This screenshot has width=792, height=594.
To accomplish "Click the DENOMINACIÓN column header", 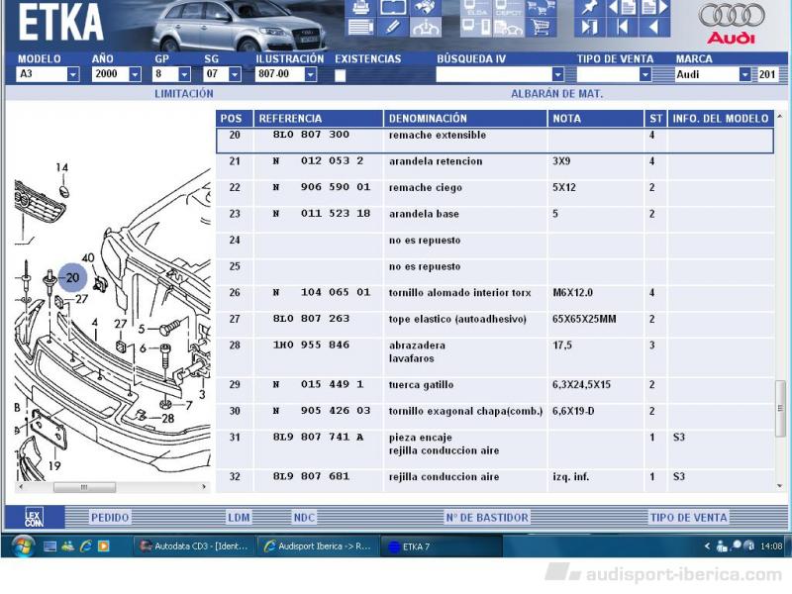I will pos(465,118).
